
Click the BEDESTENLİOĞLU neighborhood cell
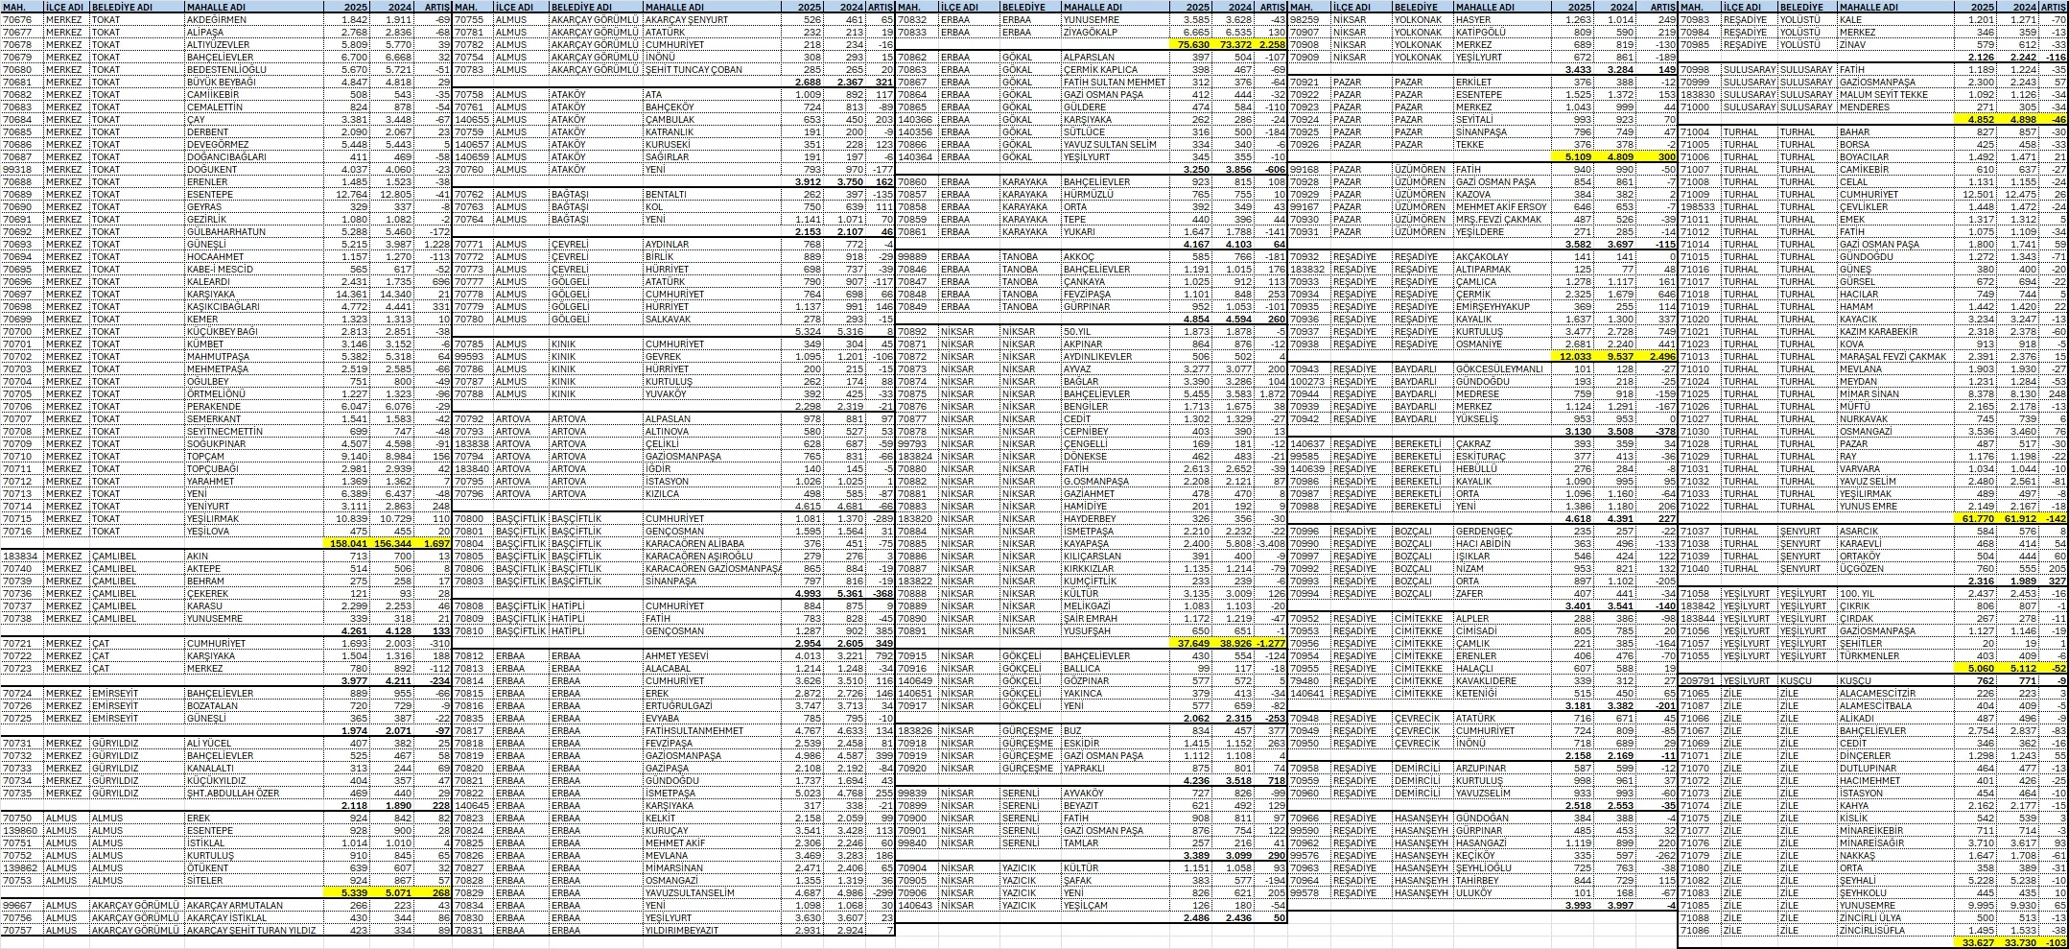click(x=226, y=70)
